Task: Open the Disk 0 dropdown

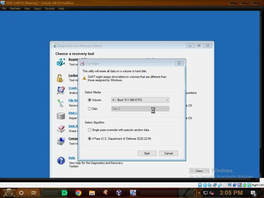Action: point(140,109)
